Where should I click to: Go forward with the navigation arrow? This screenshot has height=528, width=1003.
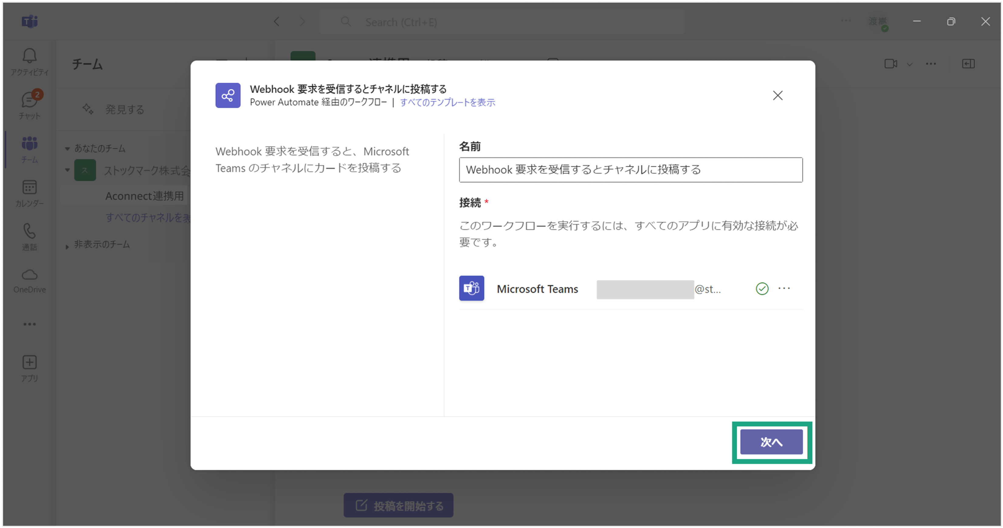[x=302, y=22]
